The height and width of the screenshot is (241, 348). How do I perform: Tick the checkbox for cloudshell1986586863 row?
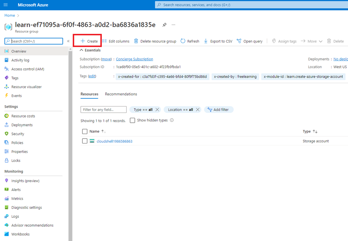click(85, 141)
